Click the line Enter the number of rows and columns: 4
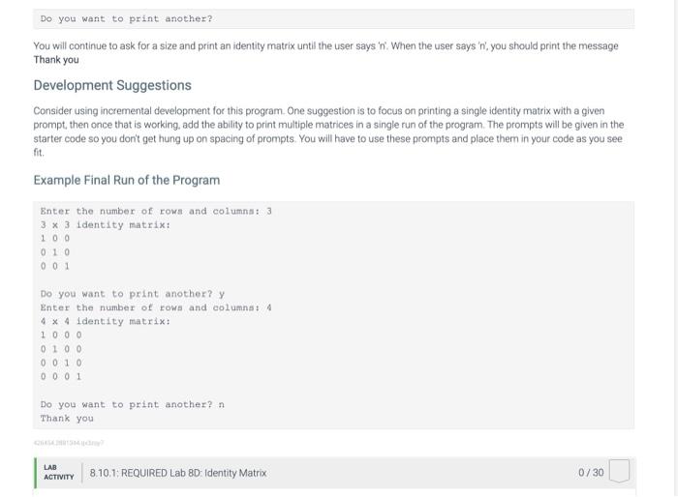This screenshot has width=678, height=497. (x=156, y=307)
